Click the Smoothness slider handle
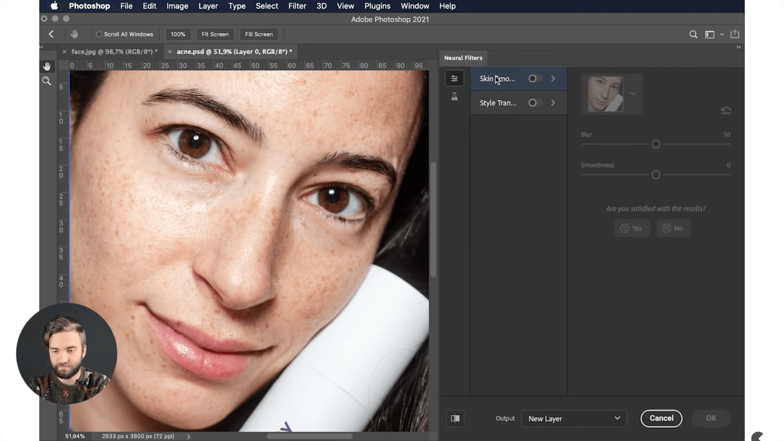Viewport: 784px width, 441px height. tap(656, 175)
